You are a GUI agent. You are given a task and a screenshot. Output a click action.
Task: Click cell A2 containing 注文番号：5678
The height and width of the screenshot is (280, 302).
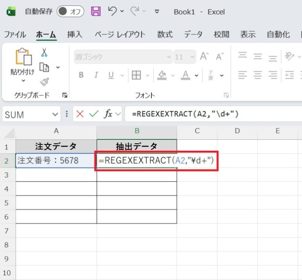pyautogui.click(x=56, y=161)
